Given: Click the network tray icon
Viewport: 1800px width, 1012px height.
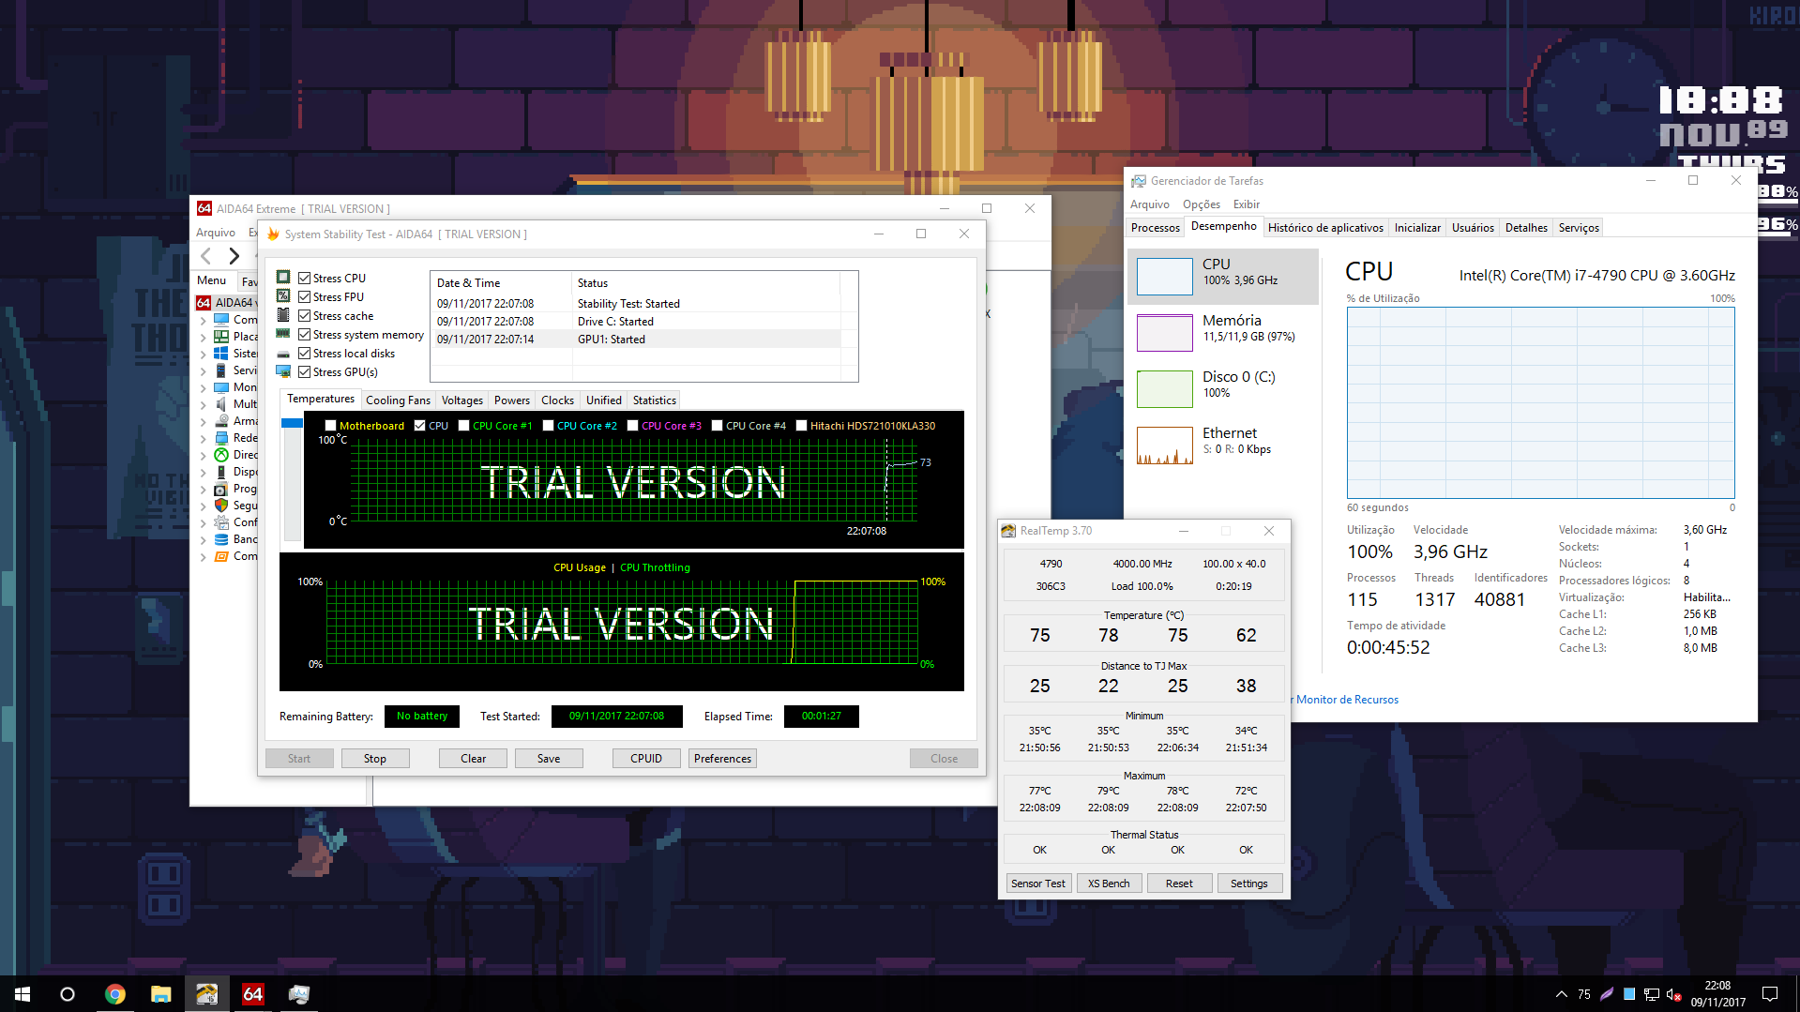Looking at the screenshot, I should (1652, 994).
